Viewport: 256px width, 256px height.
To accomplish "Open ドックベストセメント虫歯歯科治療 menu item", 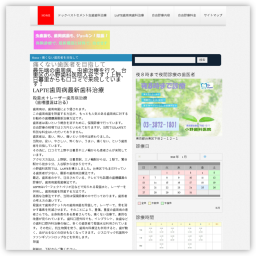I will [x=82, y=15].
